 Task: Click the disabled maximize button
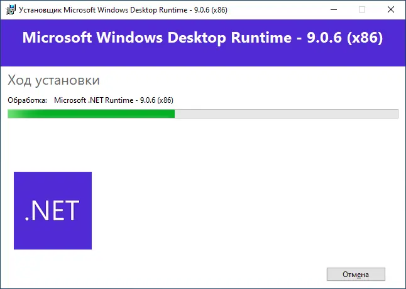[x=362, y=10]
